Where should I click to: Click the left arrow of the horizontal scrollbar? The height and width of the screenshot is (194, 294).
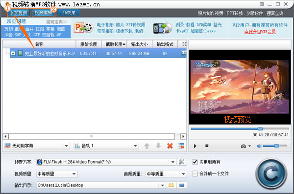coord(5,136)
